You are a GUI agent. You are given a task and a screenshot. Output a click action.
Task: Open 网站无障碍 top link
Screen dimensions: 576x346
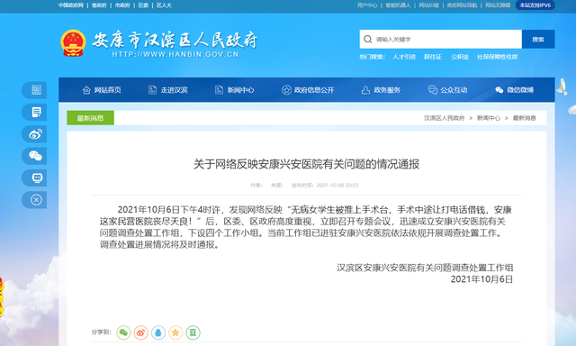coord(498,5)
